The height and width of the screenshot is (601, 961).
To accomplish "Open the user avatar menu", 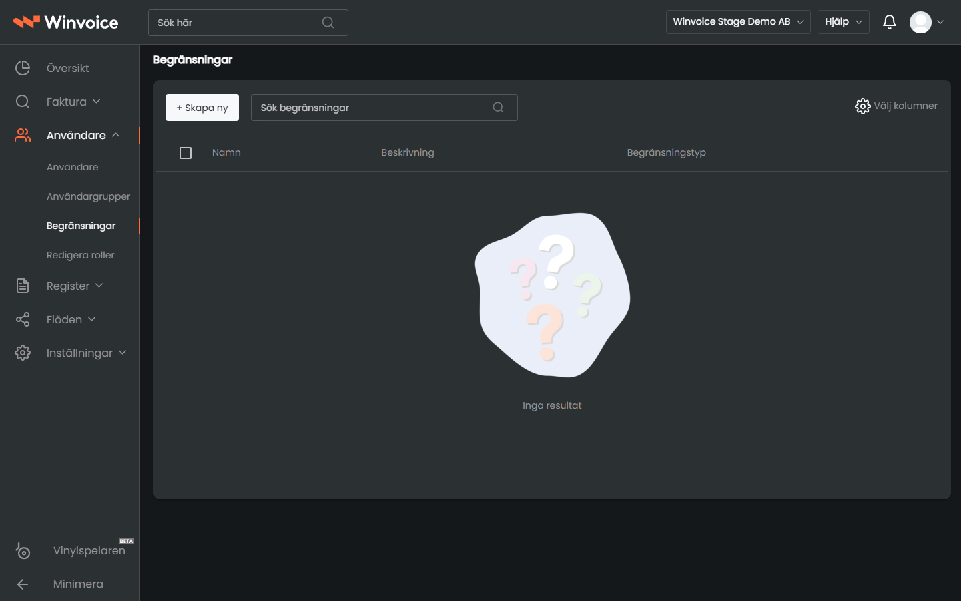I will (927, 22).
